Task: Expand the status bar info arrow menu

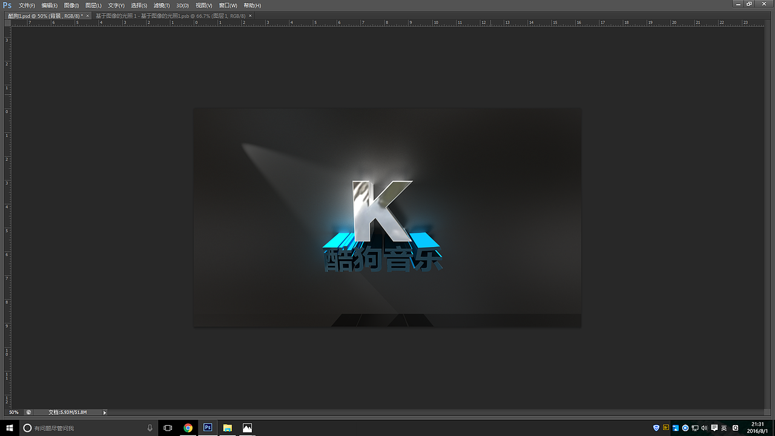Action: (105, 412)
